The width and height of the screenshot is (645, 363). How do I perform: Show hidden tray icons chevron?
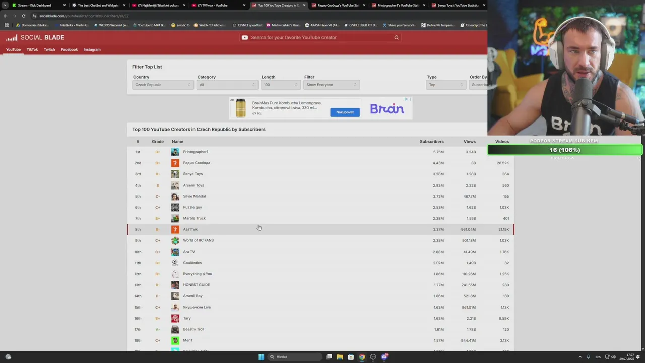click(580, 357)
